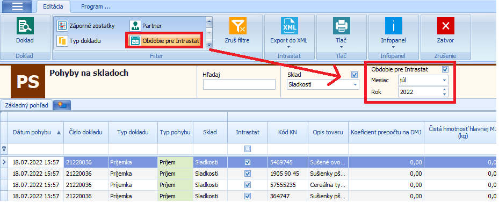This screenshot has height=202, width=499.
Task: Click the filter row funnel icon
Action: point(4,149)
